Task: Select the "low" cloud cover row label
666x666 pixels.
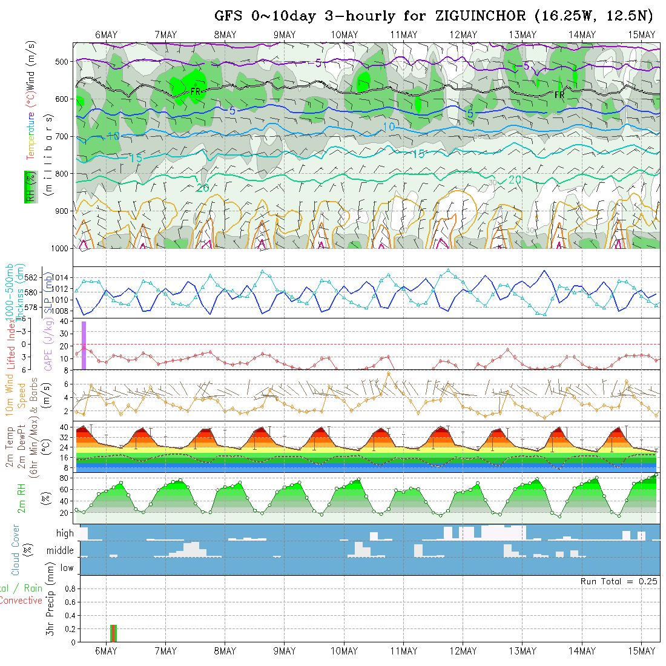Action: click(67, 568)
